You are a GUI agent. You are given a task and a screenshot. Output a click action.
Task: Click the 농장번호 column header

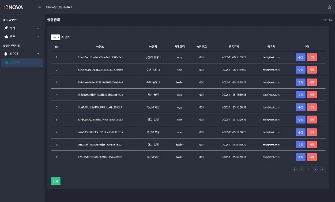[201, 47]
